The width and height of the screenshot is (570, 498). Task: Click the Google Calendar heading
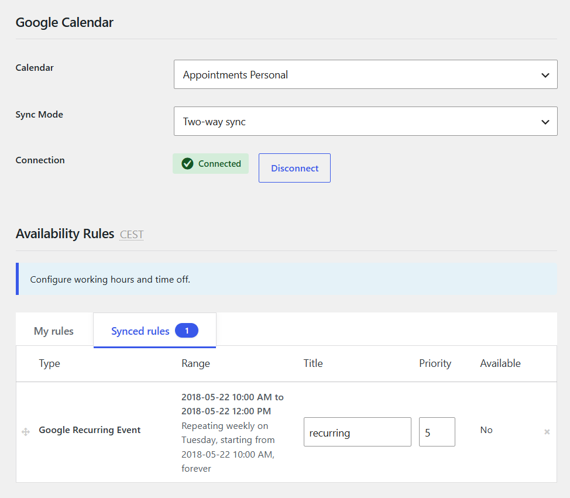coord(65,22)
